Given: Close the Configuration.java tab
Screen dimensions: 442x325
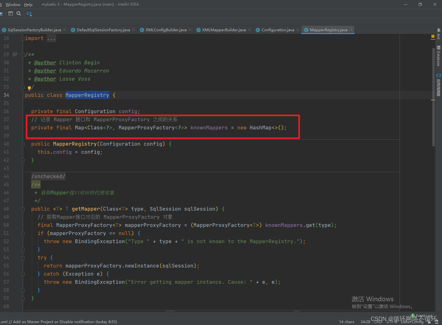Looking at the screenshot, I should (x=298, y=30).
